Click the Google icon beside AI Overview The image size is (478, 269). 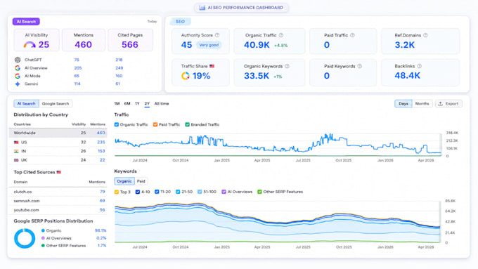[18, 68]
